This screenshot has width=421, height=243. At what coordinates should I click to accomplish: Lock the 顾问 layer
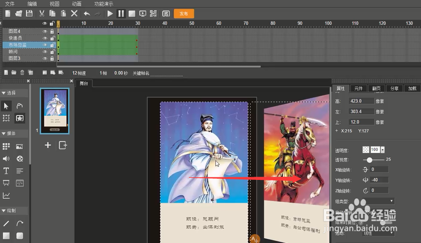click(52, 52)
